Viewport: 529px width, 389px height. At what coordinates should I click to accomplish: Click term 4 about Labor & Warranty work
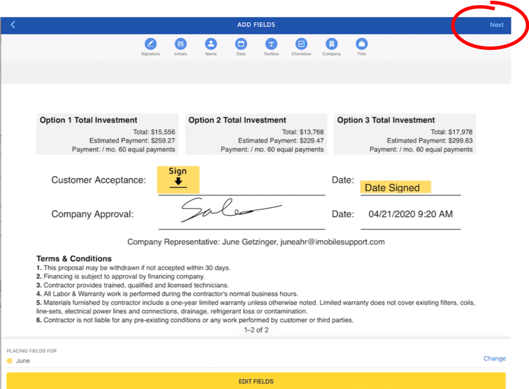coord(167,294)
